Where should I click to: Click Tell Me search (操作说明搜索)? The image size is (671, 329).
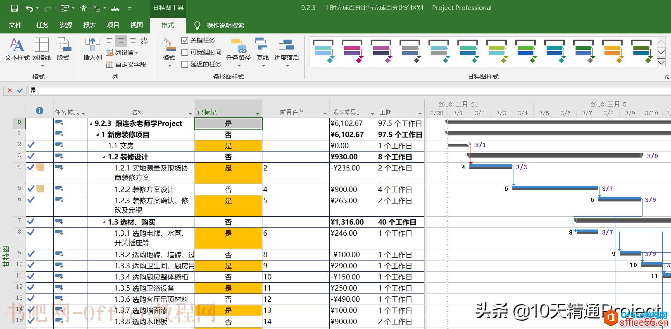[226, 26]
